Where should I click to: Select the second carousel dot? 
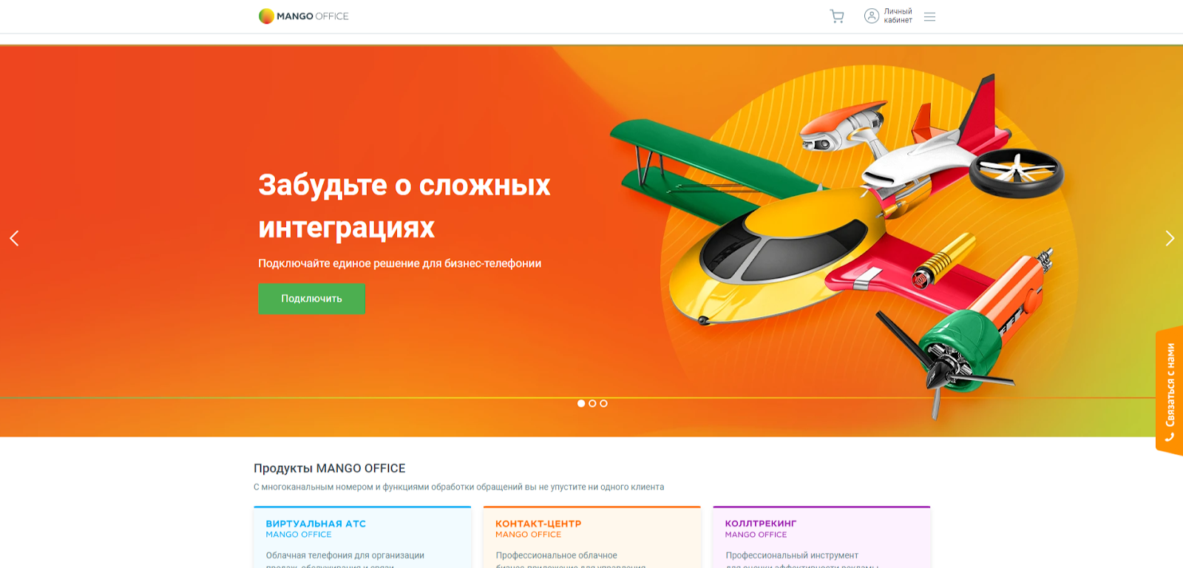(592, 403)
